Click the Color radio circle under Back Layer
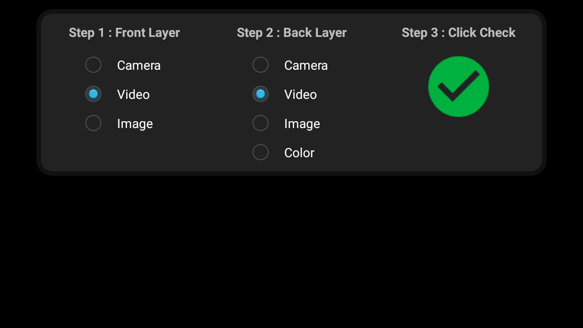583x328 pixels. pyautogui.click(x=261, y=152)
